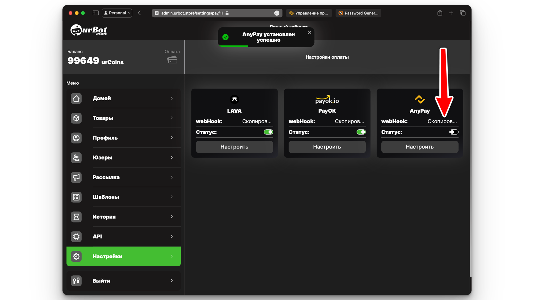Turn off the PayOK status switch
534x300 pixels.
[x=361, y=132]
